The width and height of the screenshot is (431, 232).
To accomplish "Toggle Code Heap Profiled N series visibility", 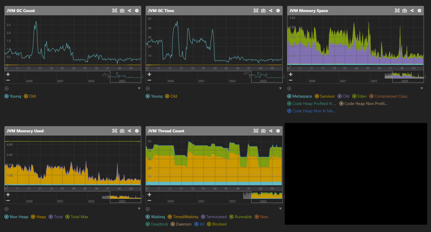I will click(x=312, y=104).
